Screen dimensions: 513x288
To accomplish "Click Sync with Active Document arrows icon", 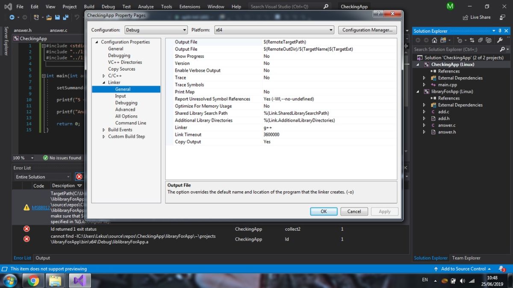I will click(x=472, y=40).
